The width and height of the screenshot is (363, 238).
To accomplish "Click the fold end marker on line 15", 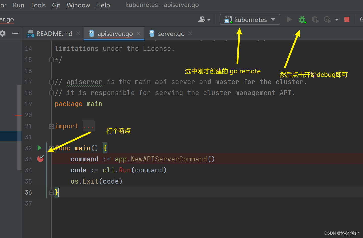I will (x=51, y=60).
